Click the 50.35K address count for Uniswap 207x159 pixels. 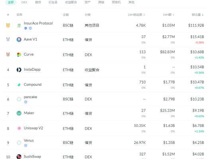point(140,126)
